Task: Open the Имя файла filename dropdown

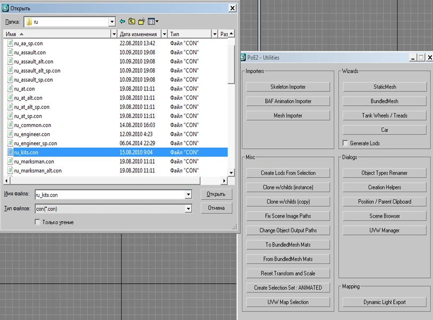Action: click(188, 195)
